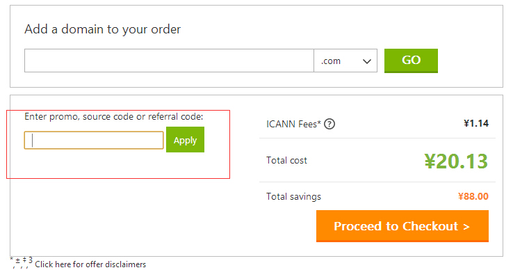The image size is (529, 270).
Task: Click the Total savings label
Action: pyautogui.click(x=293, y=196)
